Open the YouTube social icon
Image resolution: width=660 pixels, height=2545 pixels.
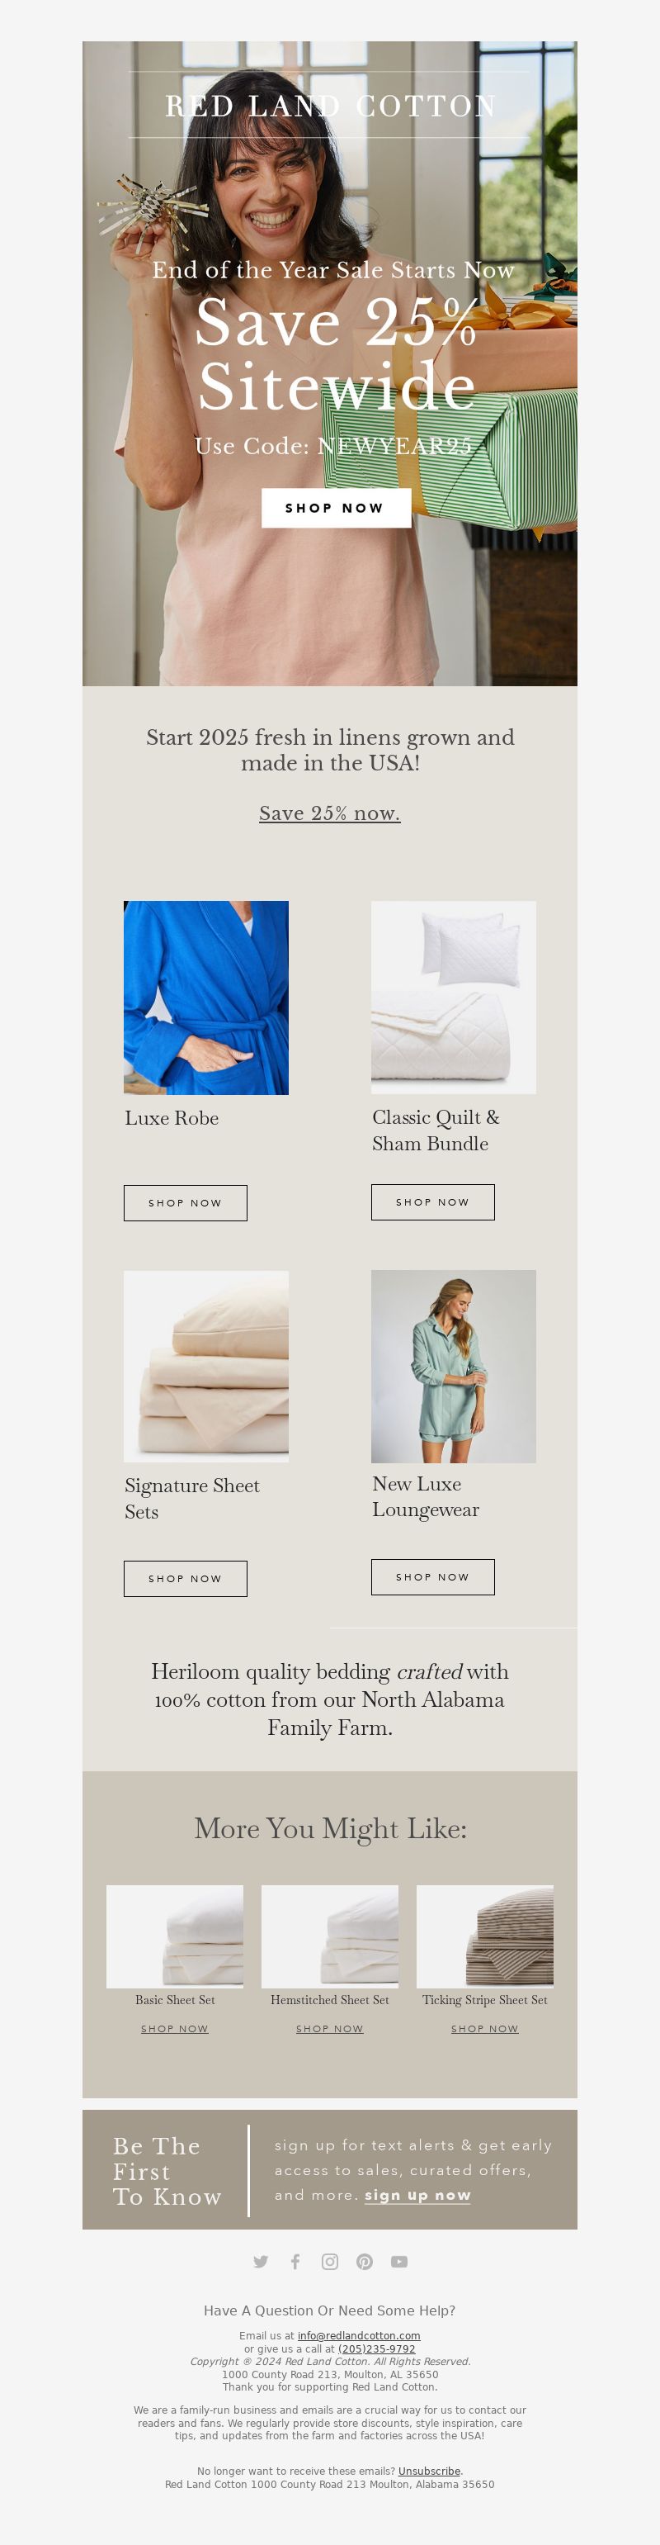[399, 2262]
